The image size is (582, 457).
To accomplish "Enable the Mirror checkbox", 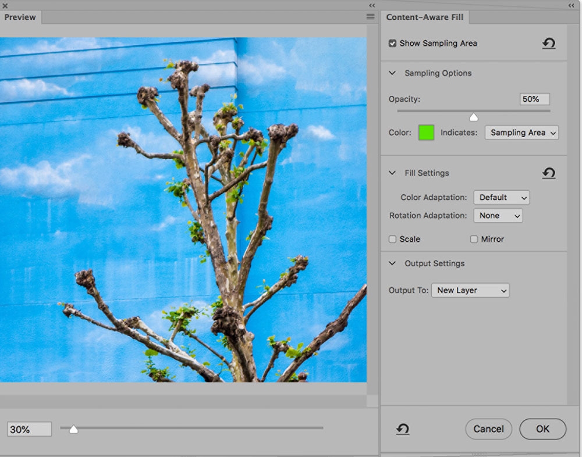I will (474, 240).
